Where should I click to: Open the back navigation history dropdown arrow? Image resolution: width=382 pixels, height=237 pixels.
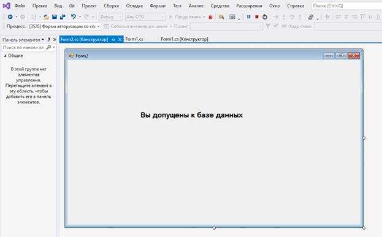pyautogui.click(x=17, y=17)
